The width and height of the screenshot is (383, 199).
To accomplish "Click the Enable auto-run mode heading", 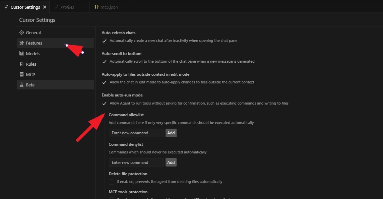I will tap(122, 95).
